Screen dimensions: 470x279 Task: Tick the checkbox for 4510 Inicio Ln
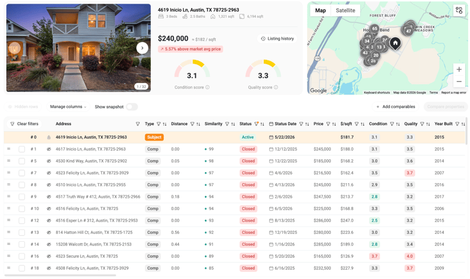21,185
